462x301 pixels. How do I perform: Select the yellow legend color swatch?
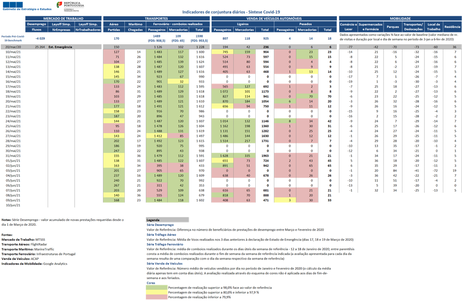[x=157, y=292]
